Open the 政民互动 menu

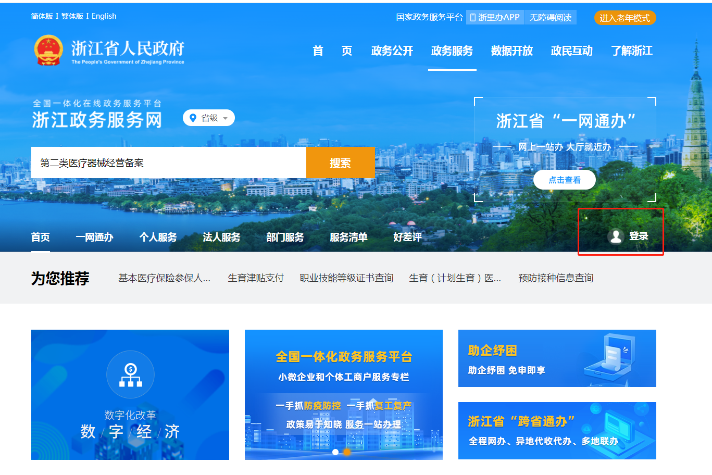[572, 51]
